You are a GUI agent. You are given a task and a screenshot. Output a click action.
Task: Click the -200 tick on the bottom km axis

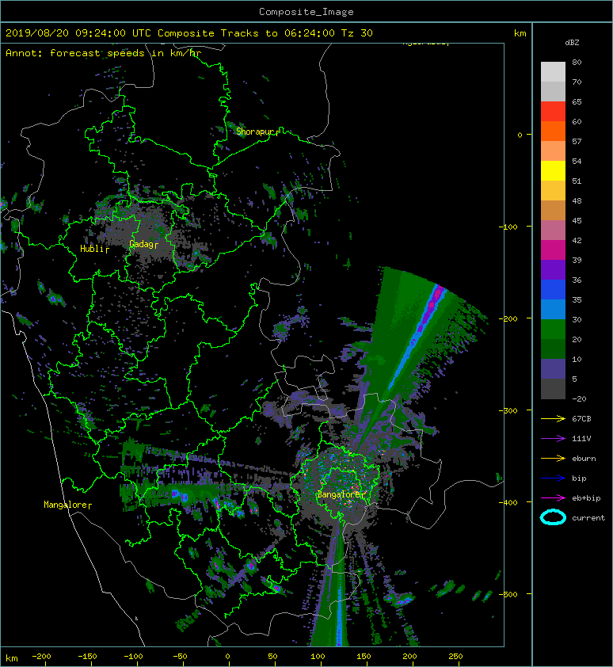point(41,657)
